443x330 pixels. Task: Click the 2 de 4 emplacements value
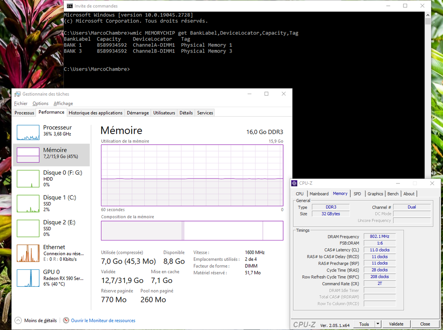(x=251, y=259)
